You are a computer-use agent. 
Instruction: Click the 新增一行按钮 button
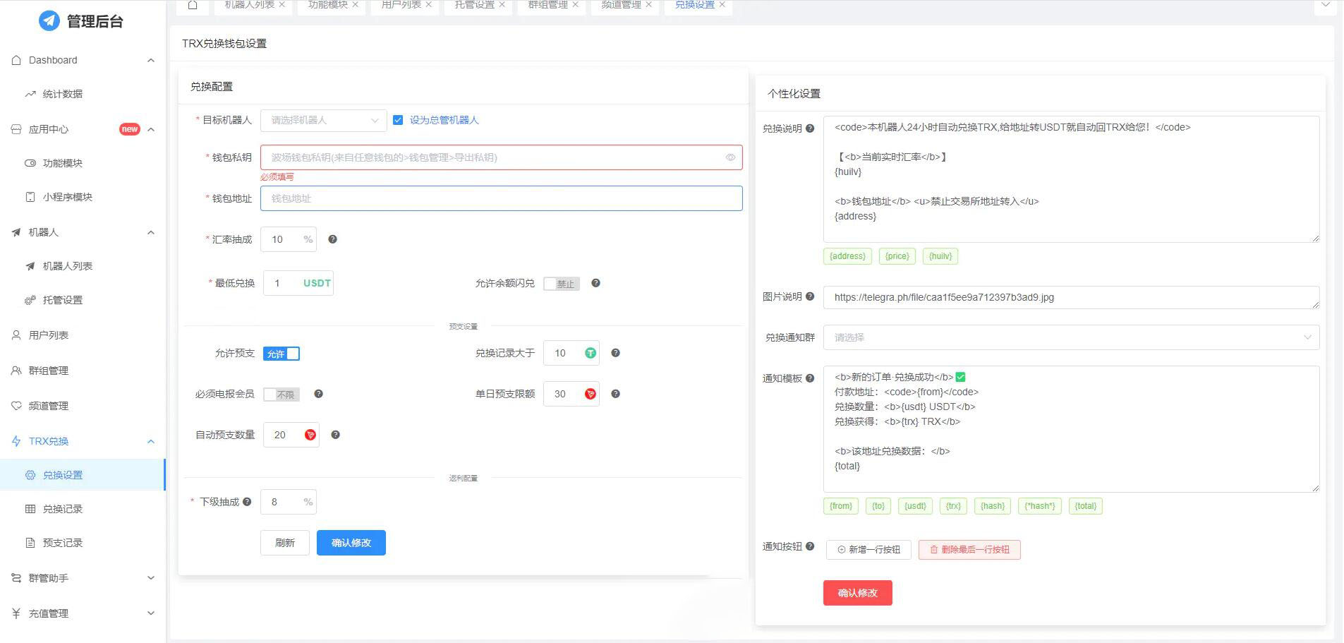[868, 549]
